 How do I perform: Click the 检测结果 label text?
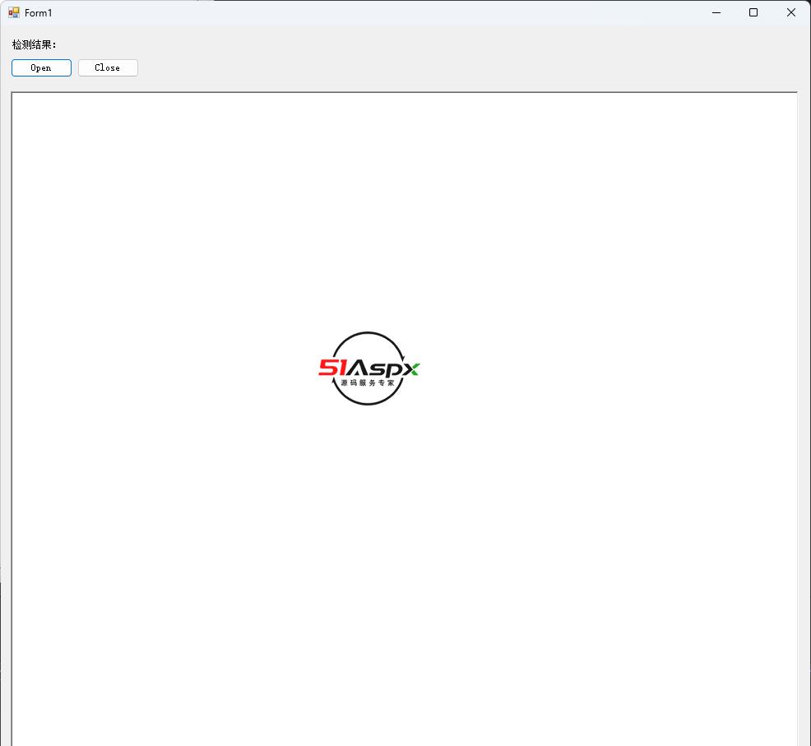point(35,44)
